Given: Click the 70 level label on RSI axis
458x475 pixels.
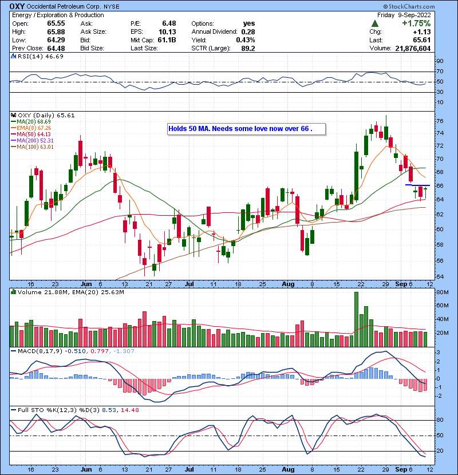Looking at the screenshot, I should click(440, 72).
